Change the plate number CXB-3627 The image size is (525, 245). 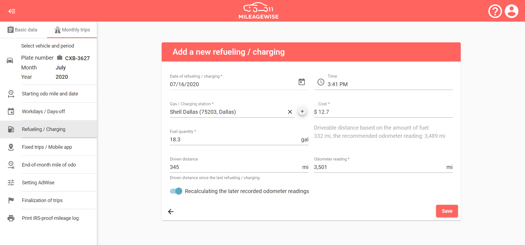coord(77,58)
